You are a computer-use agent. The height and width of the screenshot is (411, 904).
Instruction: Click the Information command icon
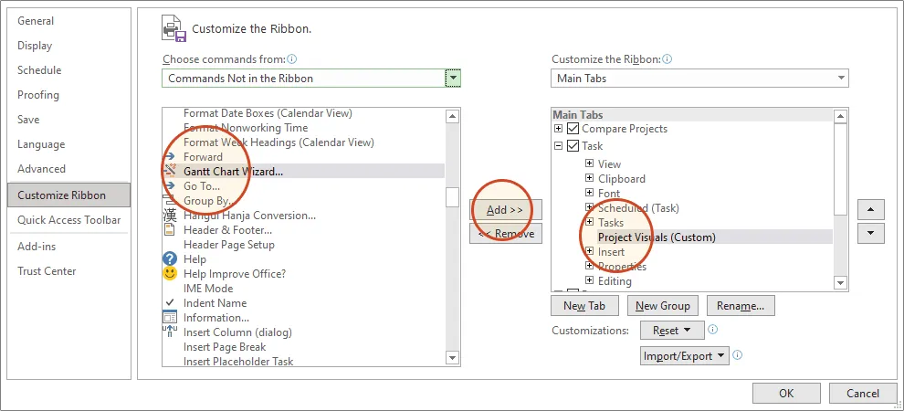pyautogui.click(x=170, y=318)
